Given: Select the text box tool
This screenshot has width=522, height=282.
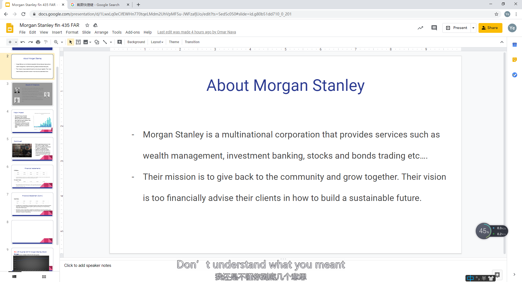Looking at the screenshot, I should pyautogui.click(x=78, y=42).
